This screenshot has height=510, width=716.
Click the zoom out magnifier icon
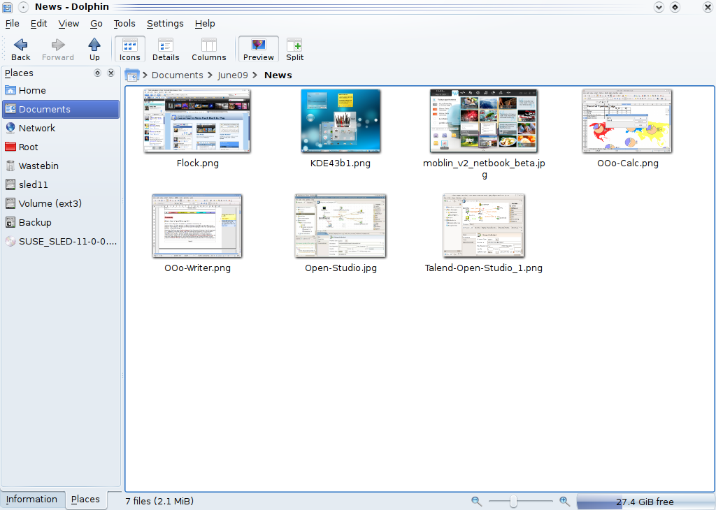pyautogui.click(x=476, y=501)
